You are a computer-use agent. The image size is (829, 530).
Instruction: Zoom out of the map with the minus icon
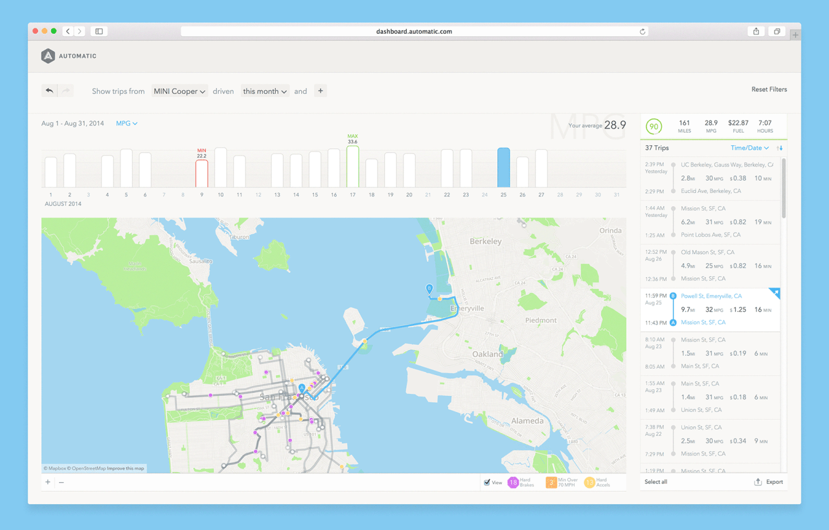tap(61, 482)
